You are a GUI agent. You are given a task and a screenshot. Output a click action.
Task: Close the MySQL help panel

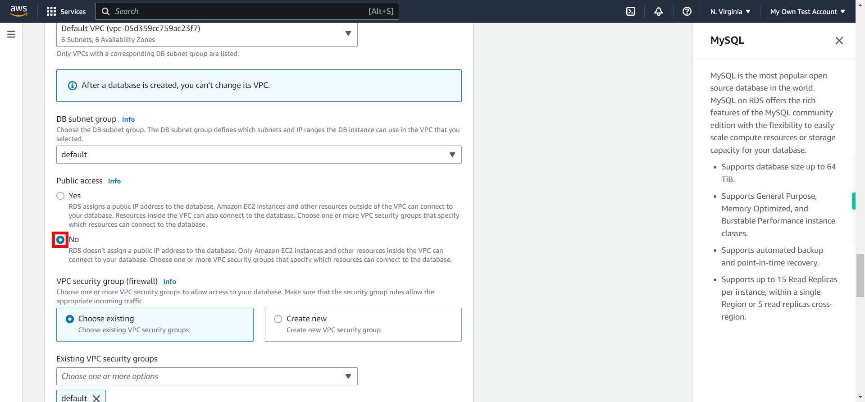point(839,41)
